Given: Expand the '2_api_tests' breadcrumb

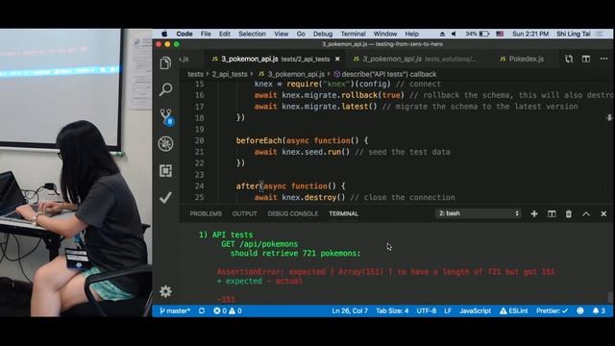Looking at the screenshot, I should click(230, 74).
